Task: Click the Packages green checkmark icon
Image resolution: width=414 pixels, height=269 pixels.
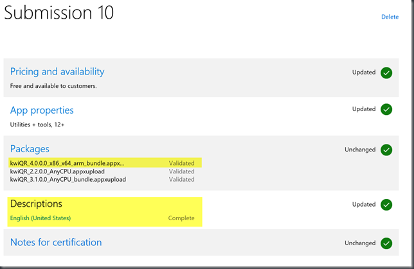Action: [386, 150]
